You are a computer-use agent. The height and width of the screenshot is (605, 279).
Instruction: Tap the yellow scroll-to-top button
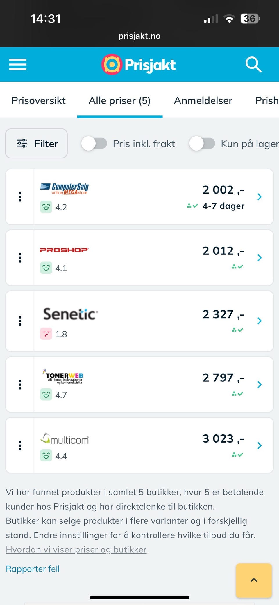(x=254, y=580)
